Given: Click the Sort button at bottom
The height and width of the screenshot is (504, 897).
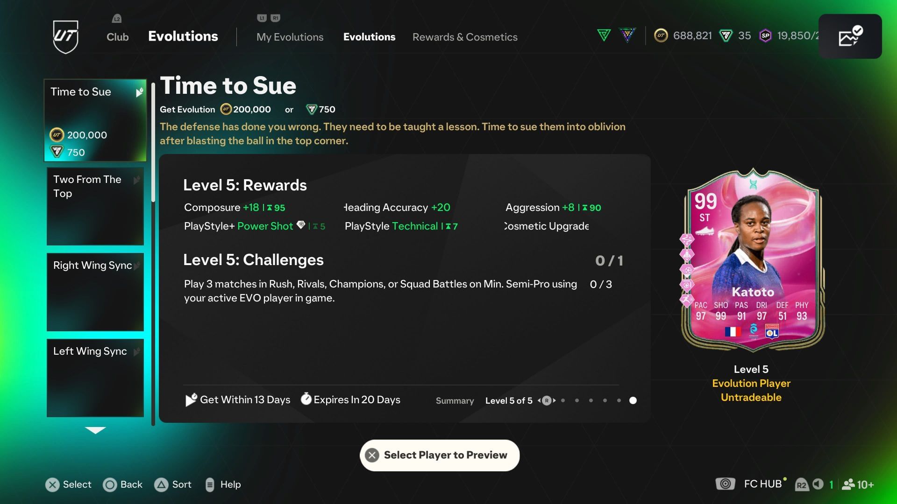Looking at the screenshot, I should (173, 484).
